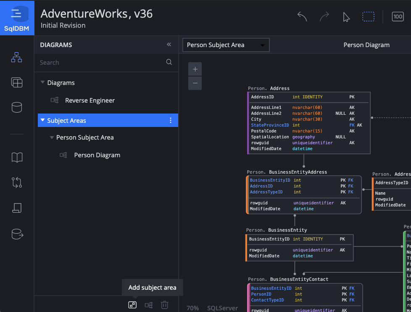Open the compare revisions sidebar icon
The image size is (411, 312).
pyautogui.click(x=17, y=182)
